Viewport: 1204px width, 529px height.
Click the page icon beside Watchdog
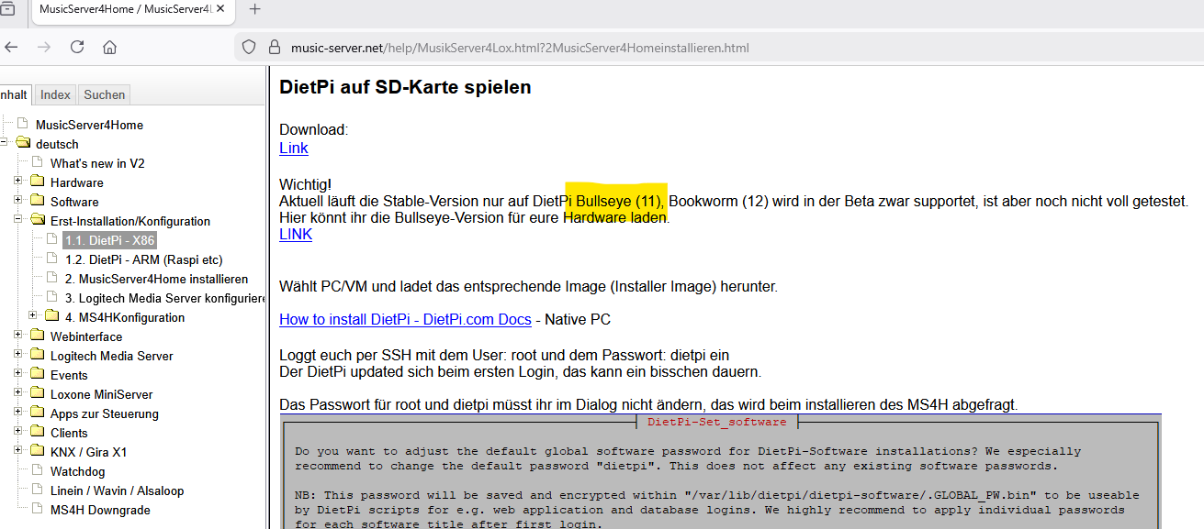click(37, 471)
